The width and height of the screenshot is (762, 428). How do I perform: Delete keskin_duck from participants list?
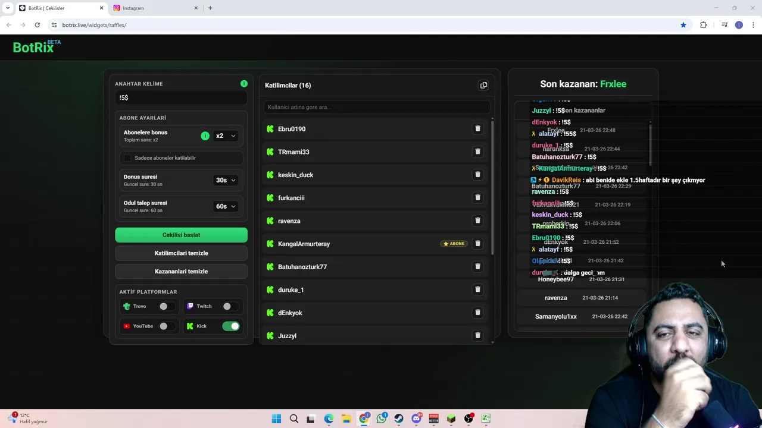477,175
